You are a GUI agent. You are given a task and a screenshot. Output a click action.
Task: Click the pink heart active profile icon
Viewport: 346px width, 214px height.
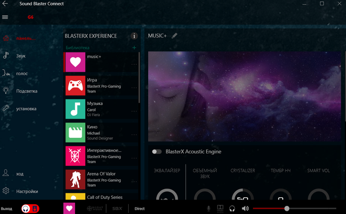coord(69,208)
